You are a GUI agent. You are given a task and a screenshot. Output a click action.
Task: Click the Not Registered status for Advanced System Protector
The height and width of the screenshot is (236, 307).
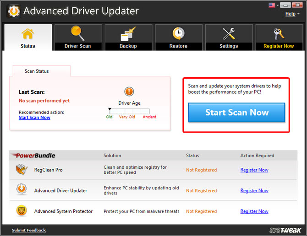click(x=202, y=211)
